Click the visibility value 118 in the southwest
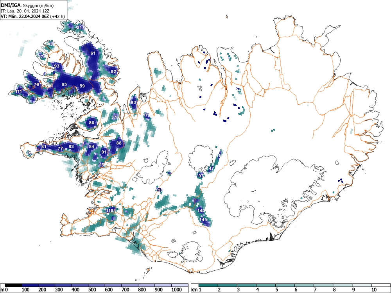The height and width of the screenshot is (293, 391). [x=110, y=211]
